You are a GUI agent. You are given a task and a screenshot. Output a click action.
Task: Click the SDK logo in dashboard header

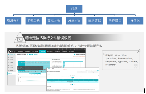coord(12,51)
